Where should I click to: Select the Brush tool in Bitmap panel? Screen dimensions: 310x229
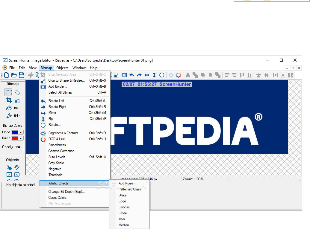pos(9,115)
